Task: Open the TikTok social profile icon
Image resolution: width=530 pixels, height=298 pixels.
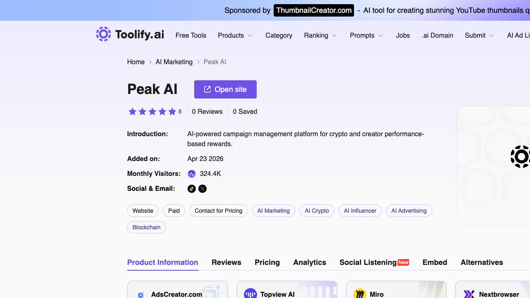Action: [191, 189]
